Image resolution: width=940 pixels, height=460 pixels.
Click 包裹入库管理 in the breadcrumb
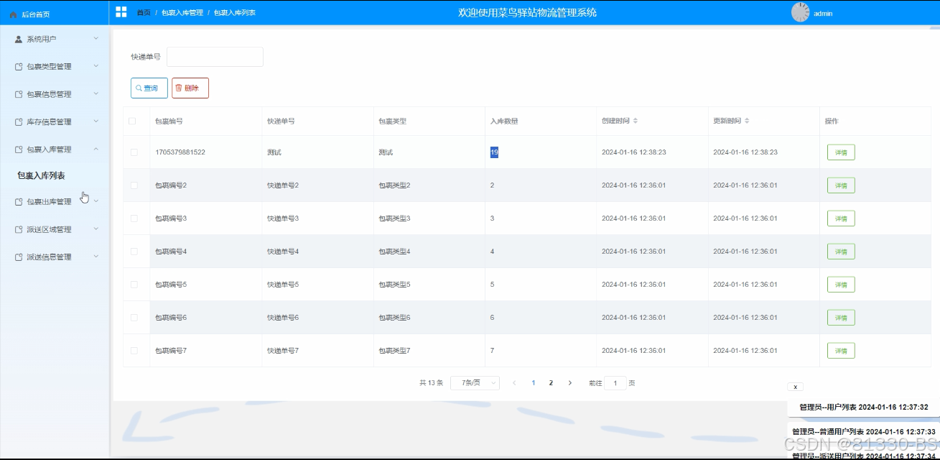[x=182, y=13]
